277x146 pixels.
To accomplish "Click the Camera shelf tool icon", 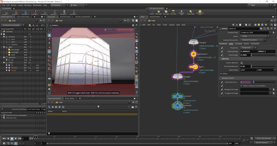I will tap(152, 12).
